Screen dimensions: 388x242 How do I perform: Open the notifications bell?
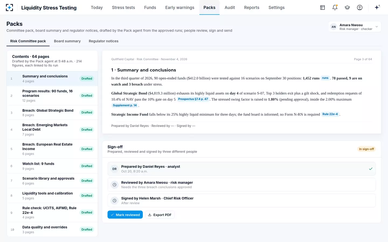click(x=335, y=8)
